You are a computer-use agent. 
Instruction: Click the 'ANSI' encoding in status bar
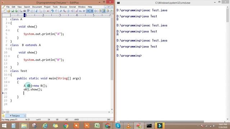click(77, 119)
